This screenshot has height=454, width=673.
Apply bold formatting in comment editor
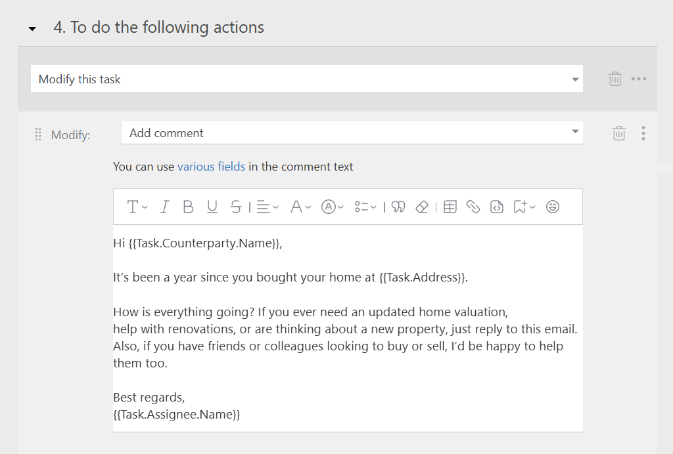pyautogui.click(x=188, y=207)
